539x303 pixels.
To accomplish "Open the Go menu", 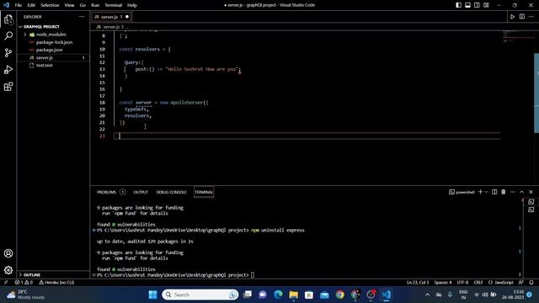I will click(83, 5).
